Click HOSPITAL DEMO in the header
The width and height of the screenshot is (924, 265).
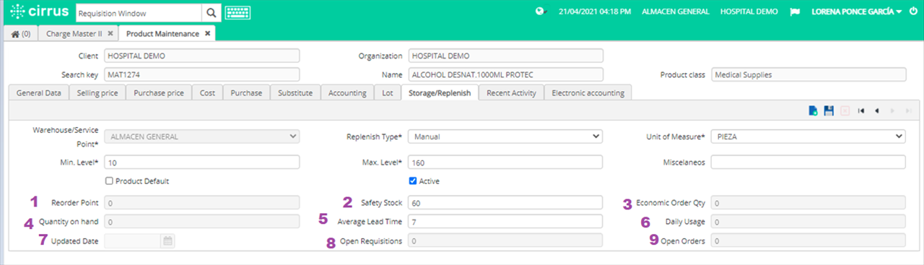(x=749, y=12)
